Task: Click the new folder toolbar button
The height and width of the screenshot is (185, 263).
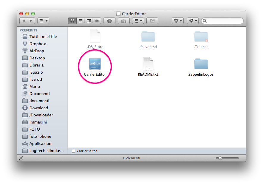Action: click(123, 21)
